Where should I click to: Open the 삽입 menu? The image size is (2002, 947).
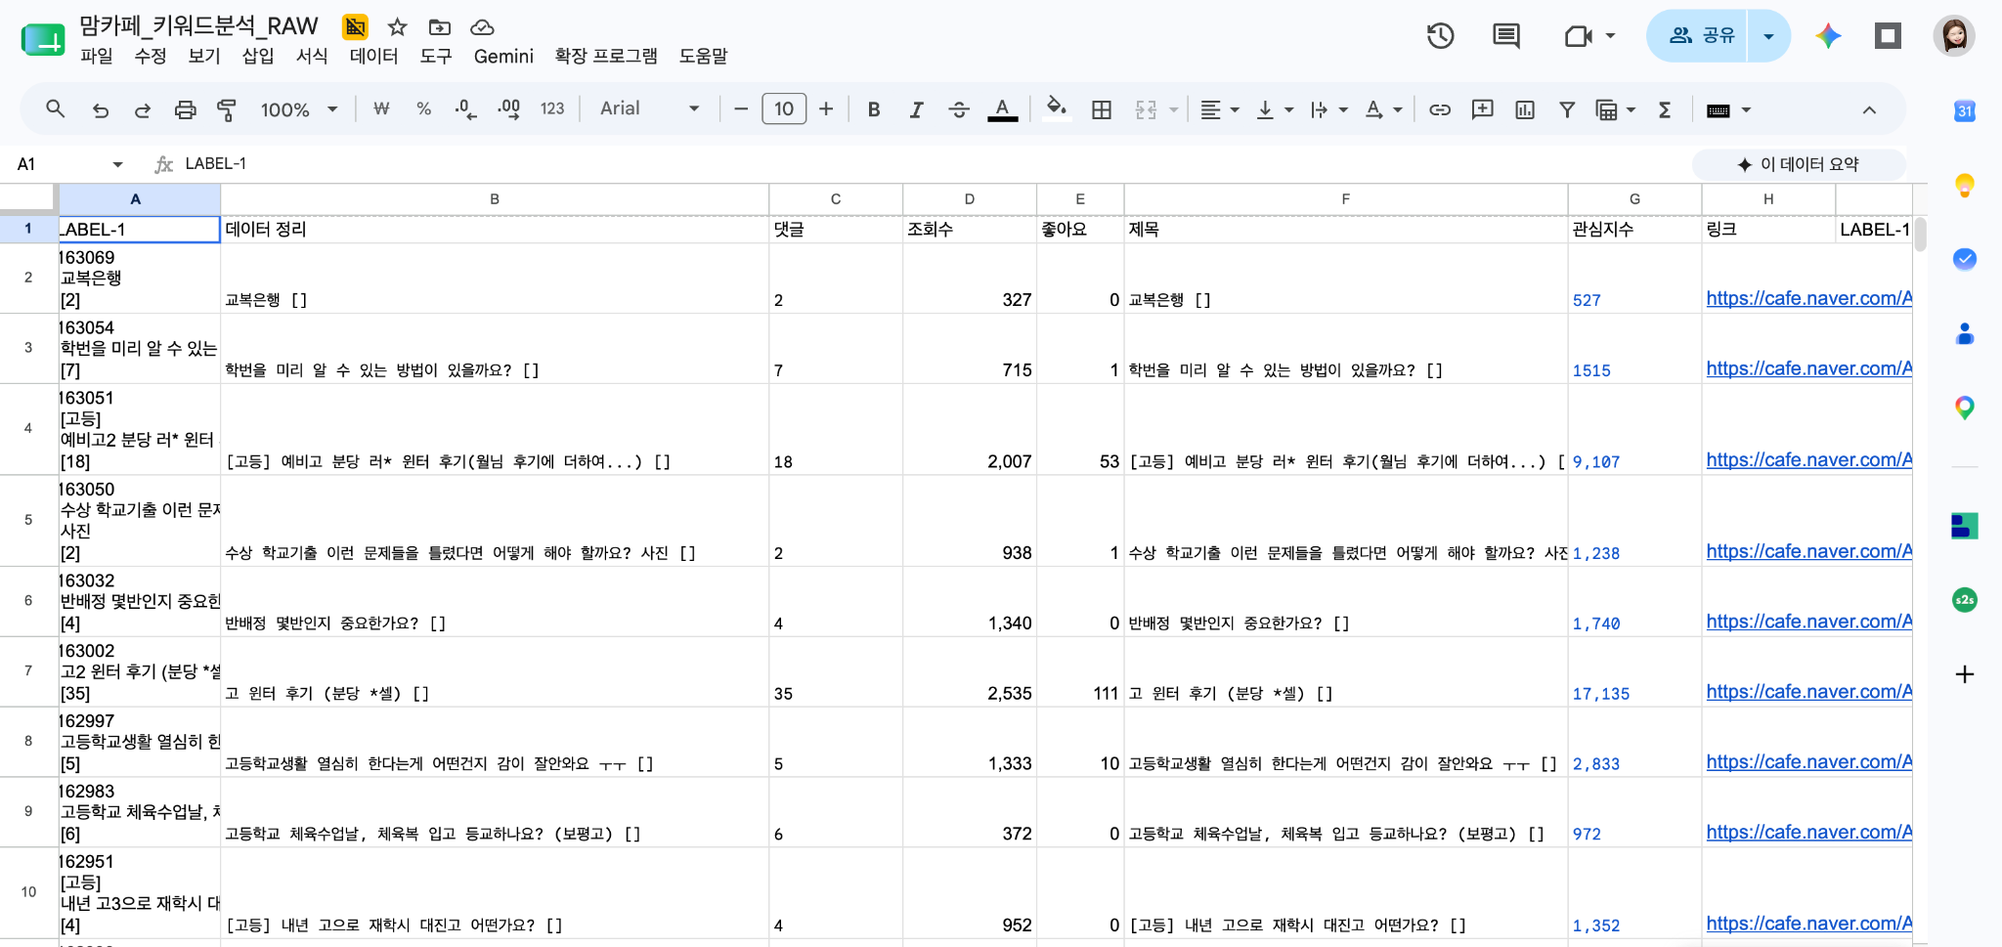click(258, 56)
